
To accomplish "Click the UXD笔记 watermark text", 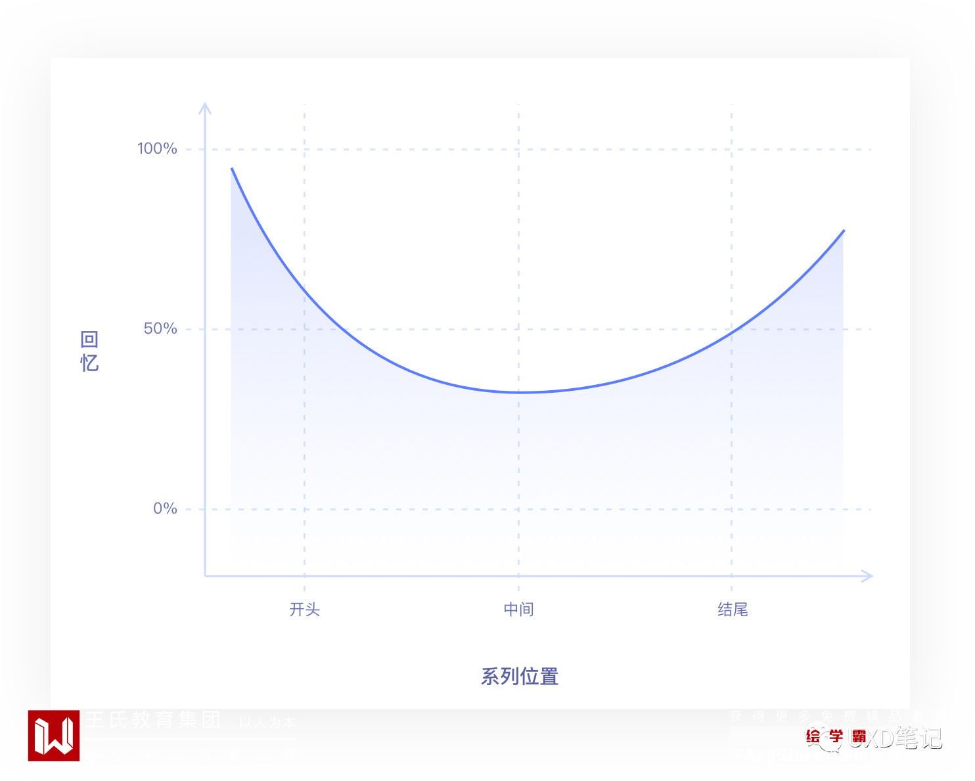I will click(x=905, y=738).
